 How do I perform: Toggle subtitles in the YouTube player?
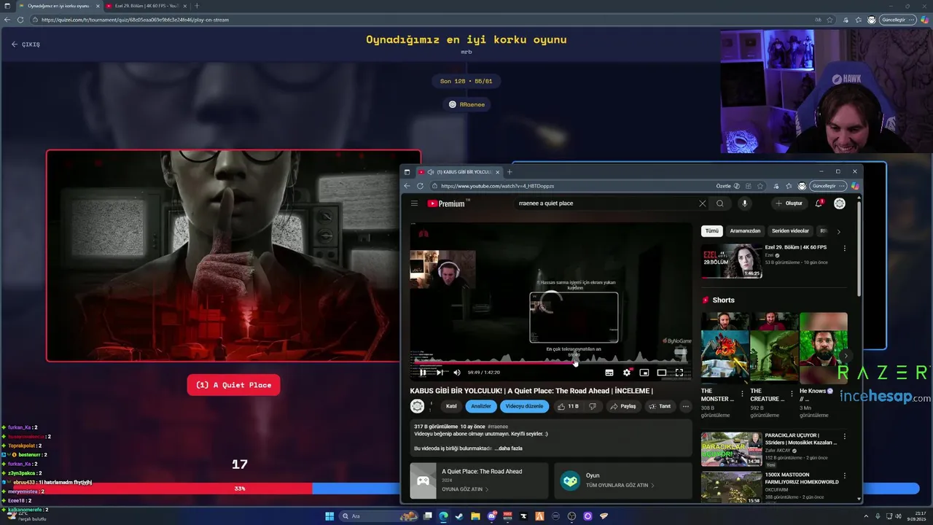click(x=609, y=373)
